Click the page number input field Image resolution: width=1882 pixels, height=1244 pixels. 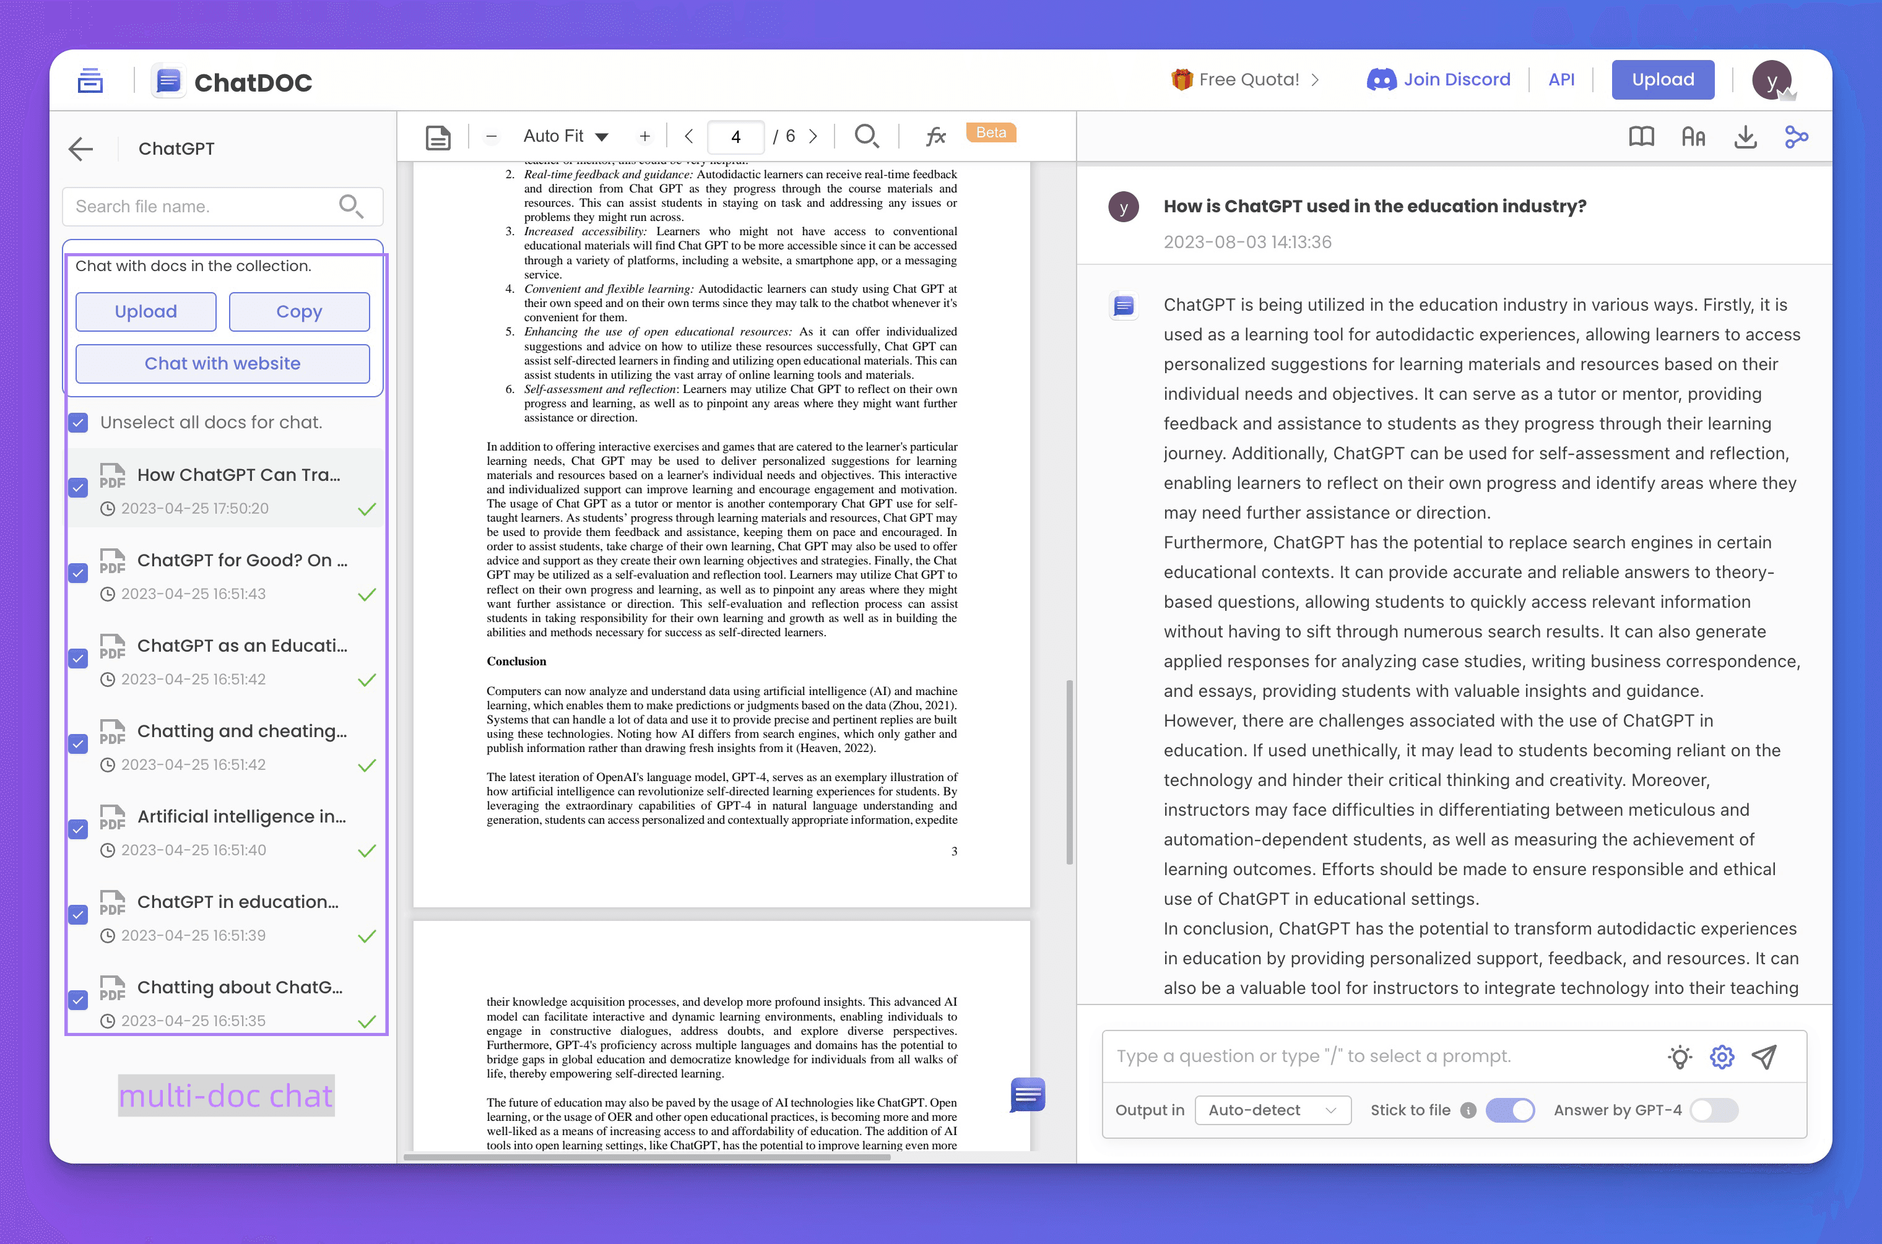pos(735,136)
